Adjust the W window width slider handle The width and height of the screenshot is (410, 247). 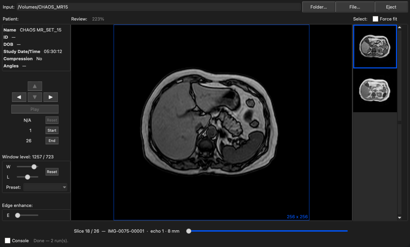34,167
